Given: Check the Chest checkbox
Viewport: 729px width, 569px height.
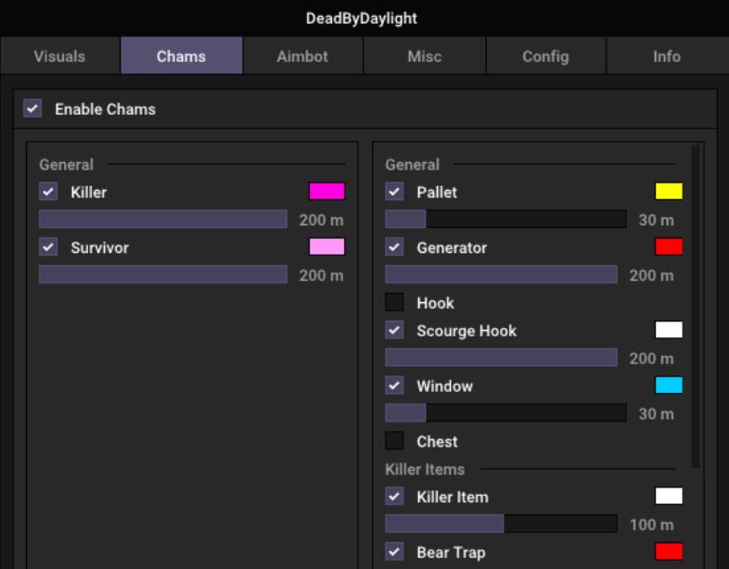Looking at the screenshot, I should (394, 442).
